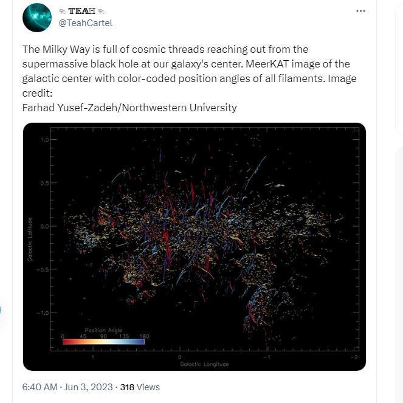Click the 1.0 latitude tick label
403x403 pixels.
44,140
